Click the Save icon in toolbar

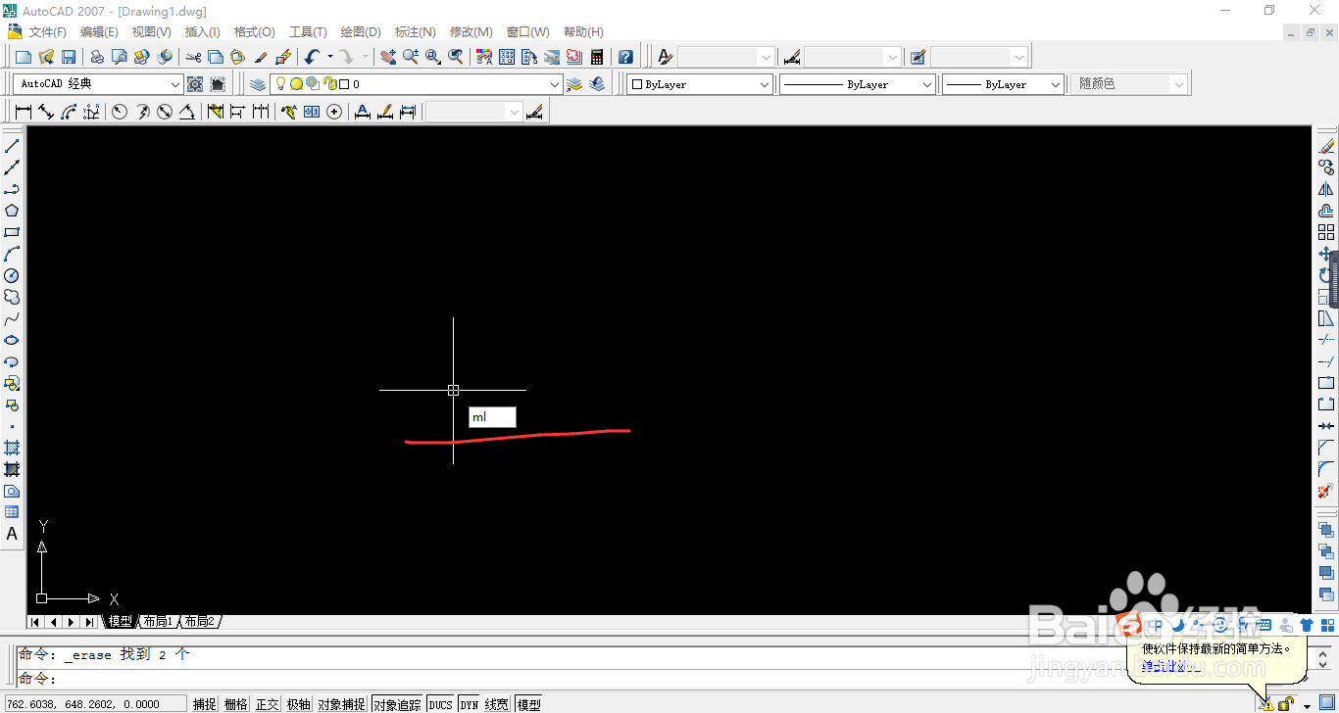[x=69, y=57]
